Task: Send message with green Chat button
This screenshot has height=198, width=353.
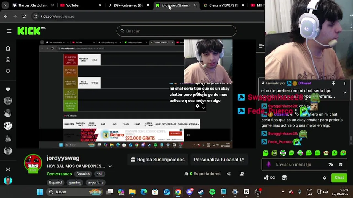Action: 339,178
